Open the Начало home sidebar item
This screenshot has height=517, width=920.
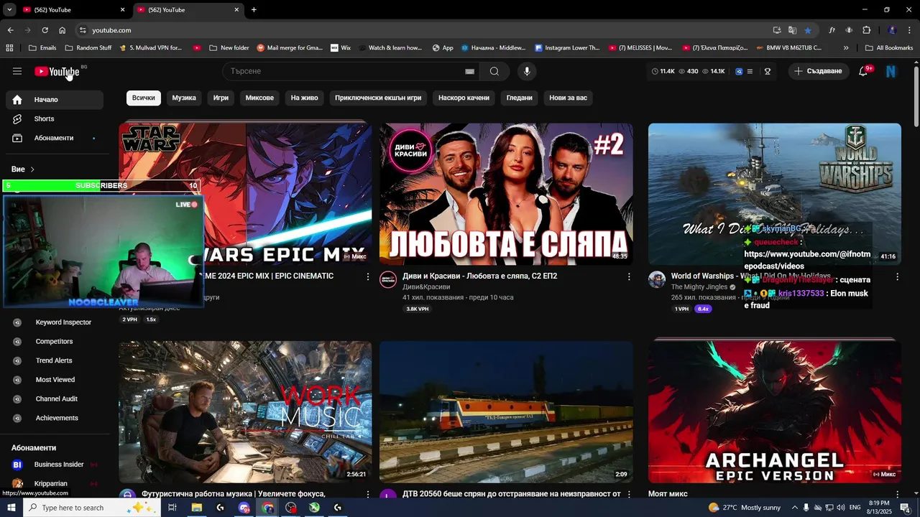pyautogui.click(x=55, y=100)
